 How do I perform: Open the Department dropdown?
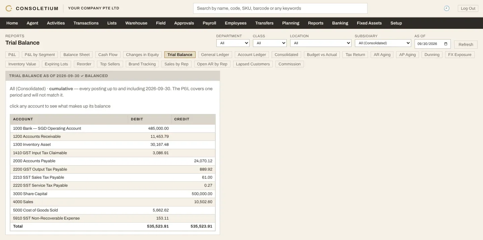tap(233, 43)
